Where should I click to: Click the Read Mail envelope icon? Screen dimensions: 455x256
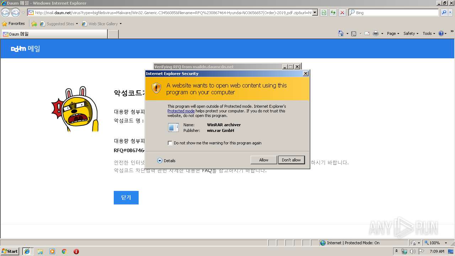pyautogui.click(x=367, y=33)
